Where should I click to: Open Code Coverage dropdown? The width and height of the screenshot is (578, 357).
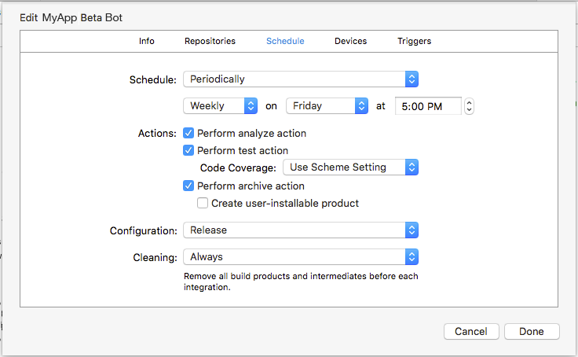point(350,167)
